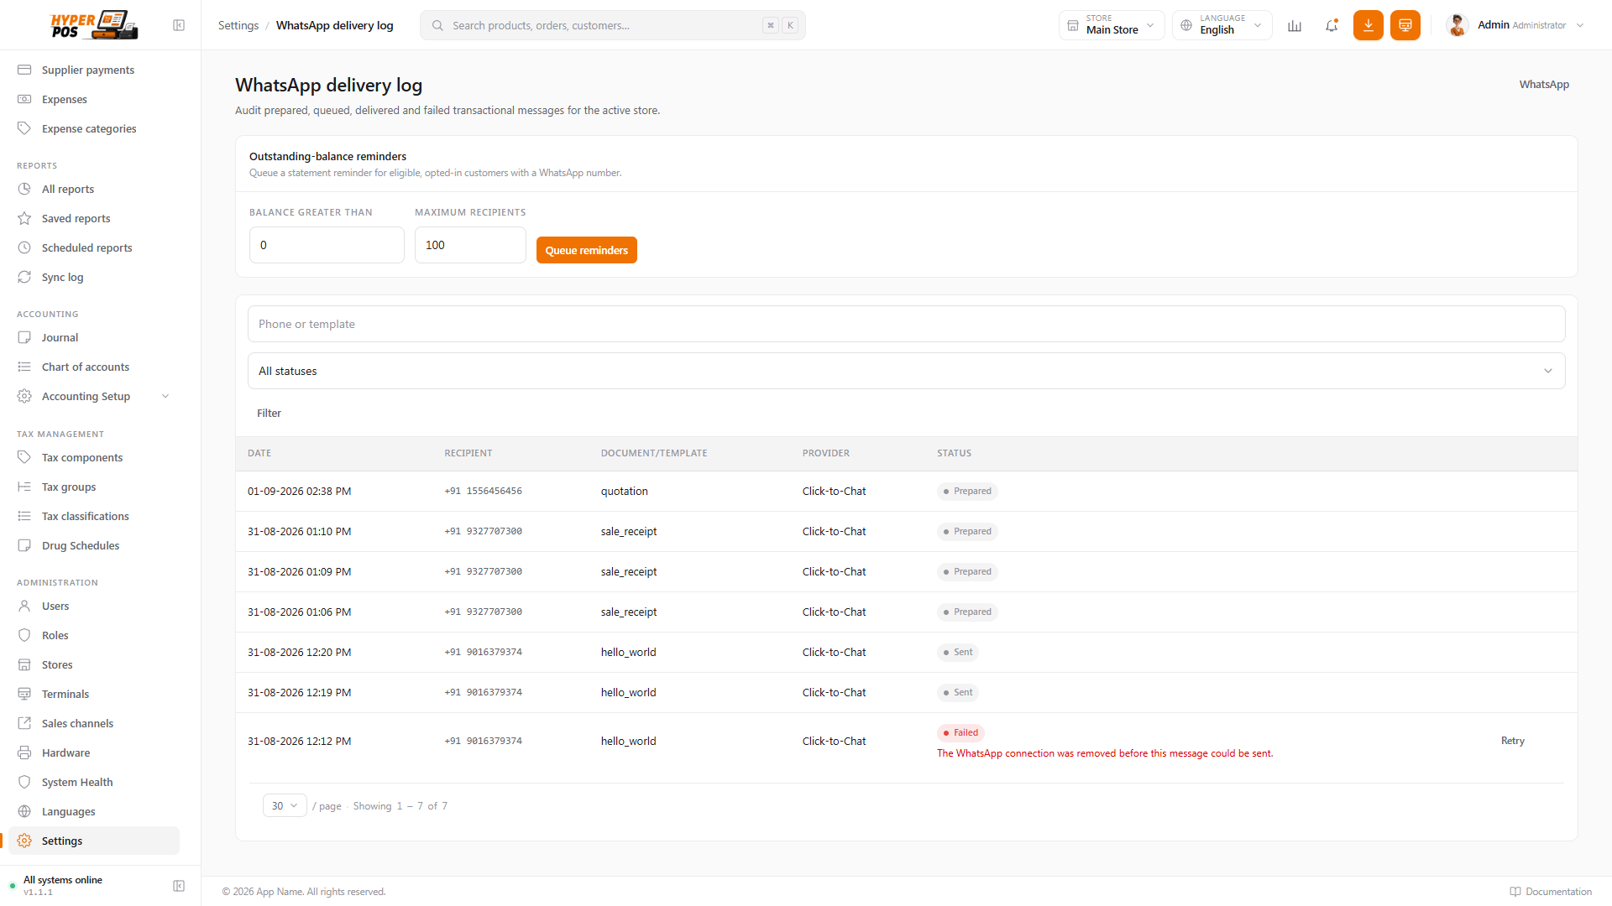This screenshot has width=1612, height=906.
Task: Click the admin avatar picture
Action: coord(1458,25)
